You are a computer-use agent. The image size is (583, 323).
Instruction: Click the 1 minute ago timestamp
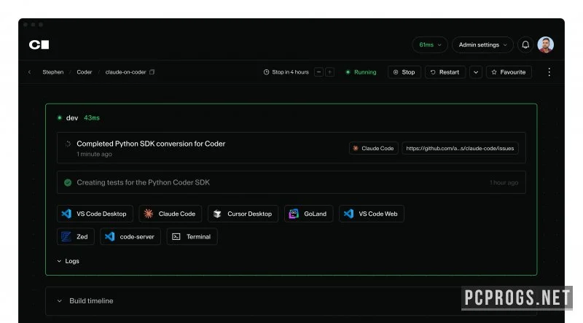94,154
